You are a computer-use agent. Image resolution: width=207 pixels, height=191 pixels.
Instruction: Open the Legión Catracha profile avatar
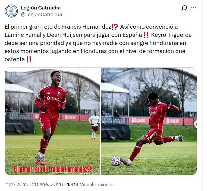pos(11,11)
